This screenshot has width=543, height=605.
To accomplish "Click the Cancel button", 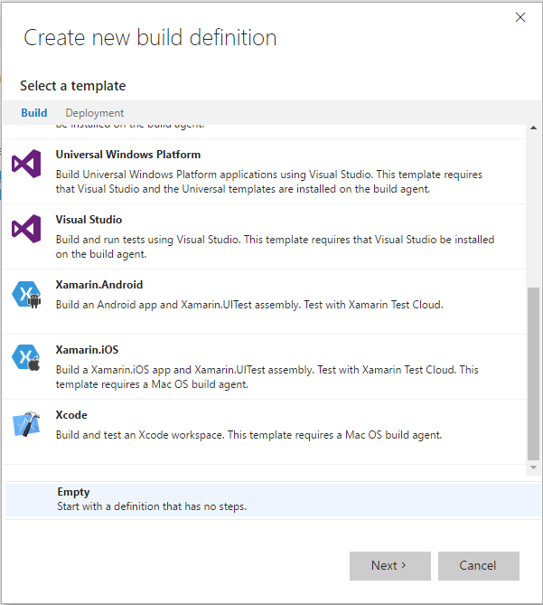I will [x=479, y=565].
